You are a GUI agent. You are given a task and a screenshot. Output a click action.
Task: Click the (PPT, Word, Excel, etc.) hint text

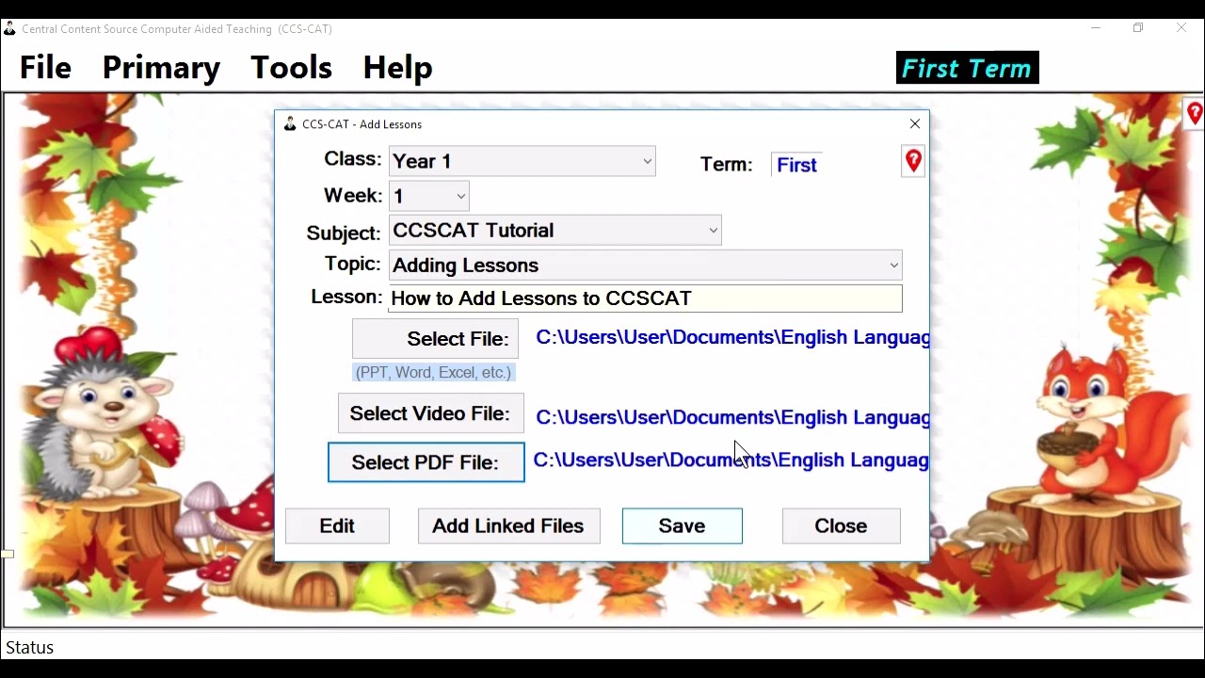point(433,373)
